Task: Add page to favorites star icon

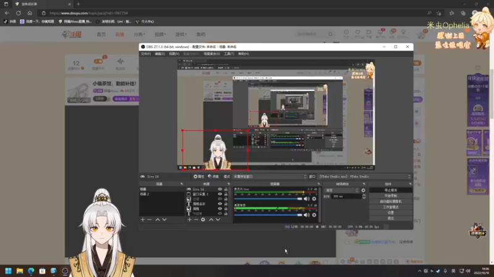Action: pyautogui.click(x=439, y=13)
